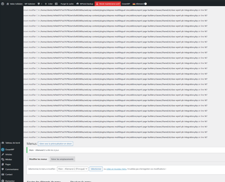
Task: Click the WordPress logo in admin bar
Action: pos(3,4)
